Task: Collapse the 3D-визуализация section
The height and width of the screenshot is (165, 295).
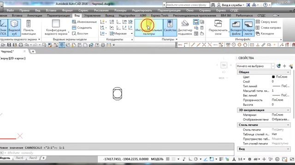Action: (x=288, y=110)
